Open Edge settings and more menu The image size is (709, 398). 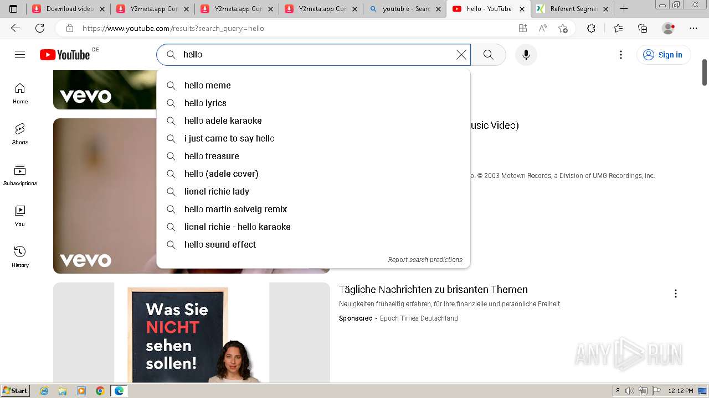click(x=693, y=28)
